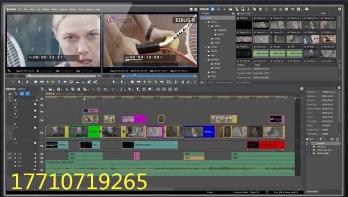Click the red Delete X icon in the timeline toolbar
348x197 pixels.
pyautogui.click(x=93, y=89)
